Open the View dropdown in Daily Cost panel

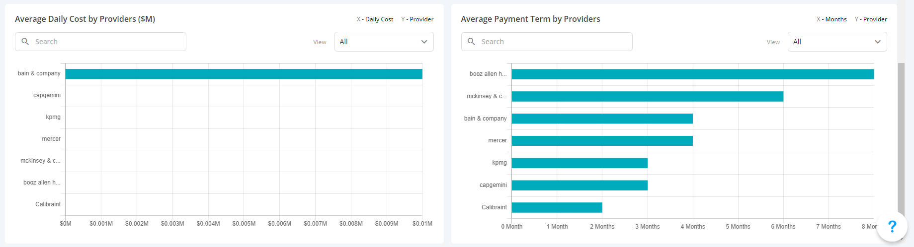384,42
